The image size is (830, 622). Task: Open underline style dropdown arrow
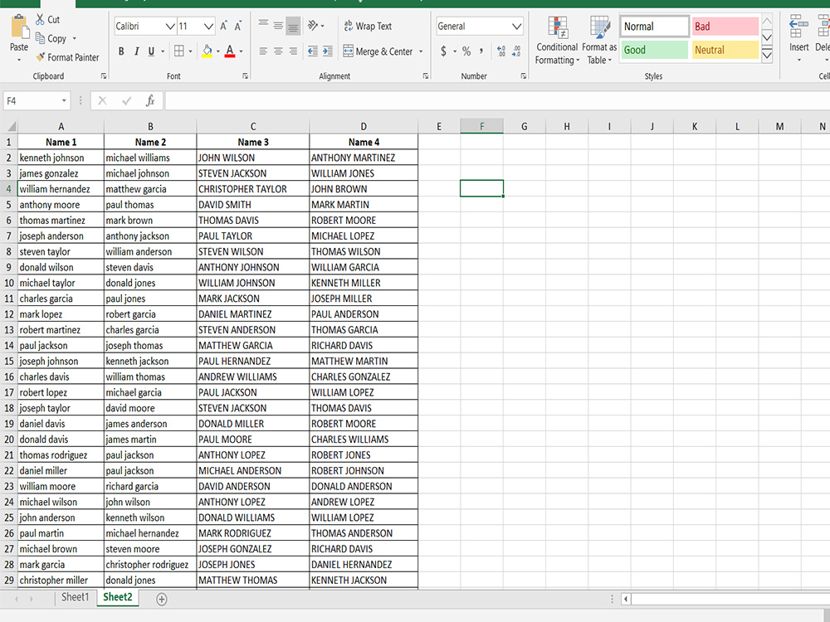(x=163, y=51)
